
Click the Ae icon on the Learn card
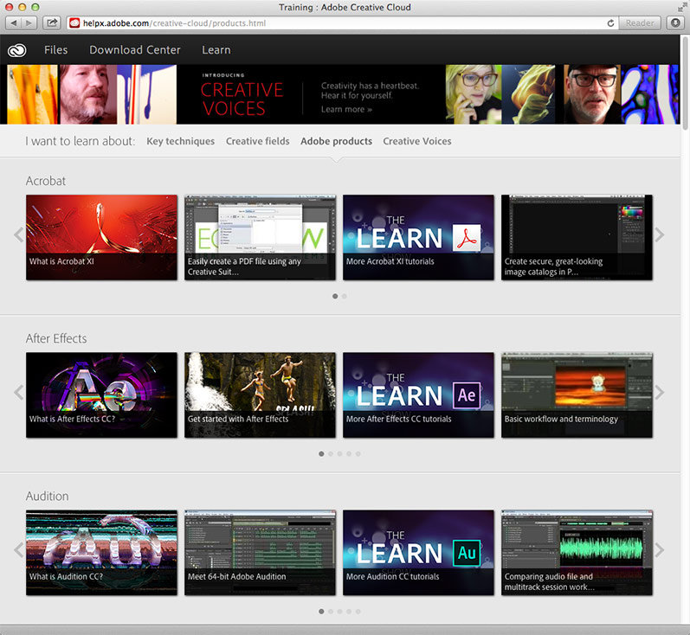tap(467, 395)
